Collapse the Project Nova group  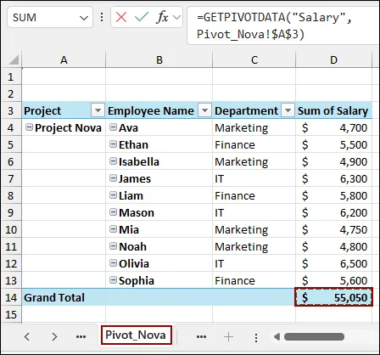(29, 127)
